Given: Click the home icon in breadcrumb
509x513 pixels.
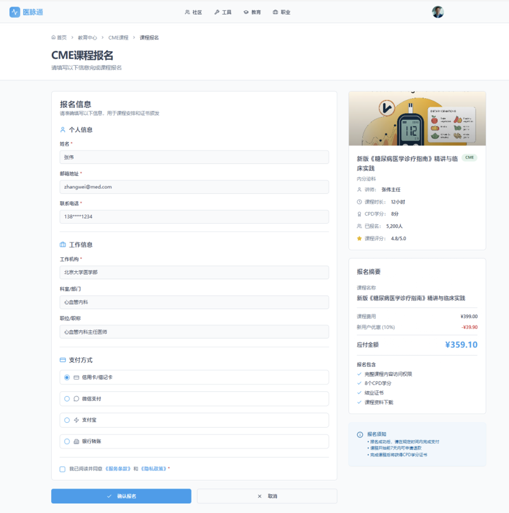Looking at the screenshot, I should click(x=54, y=37).
